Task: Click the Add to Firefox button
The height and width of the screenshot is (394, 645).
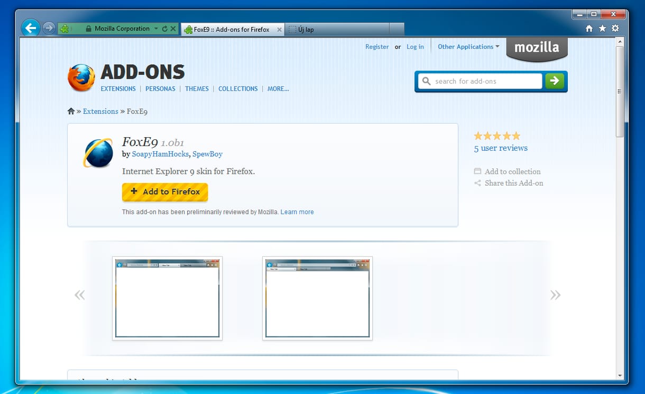Action: [x=165, y=192]
